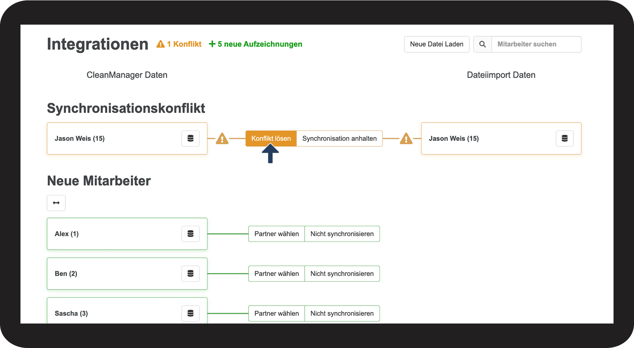The image size is (634, 348).
Task: Focus the Mitarbeiter suchen search field
Action: (x=536, y=44)
